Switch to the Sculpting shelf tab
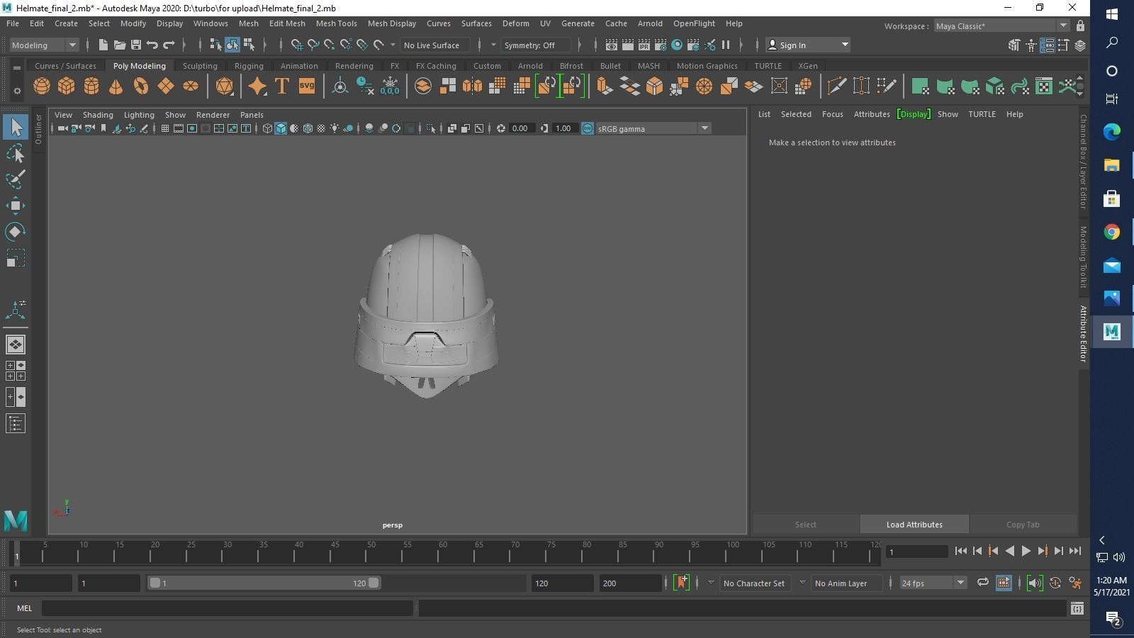 click(200, 65)
